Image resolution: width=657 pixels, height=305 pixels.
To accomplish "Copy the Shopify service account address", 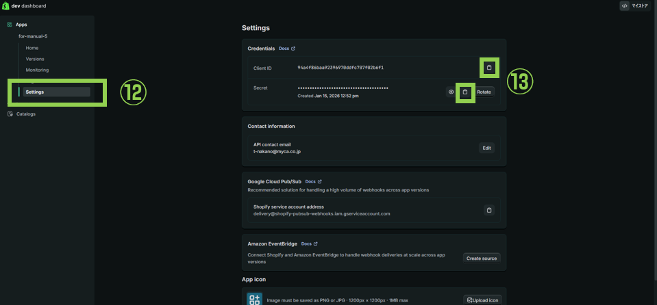I will 488,210.
